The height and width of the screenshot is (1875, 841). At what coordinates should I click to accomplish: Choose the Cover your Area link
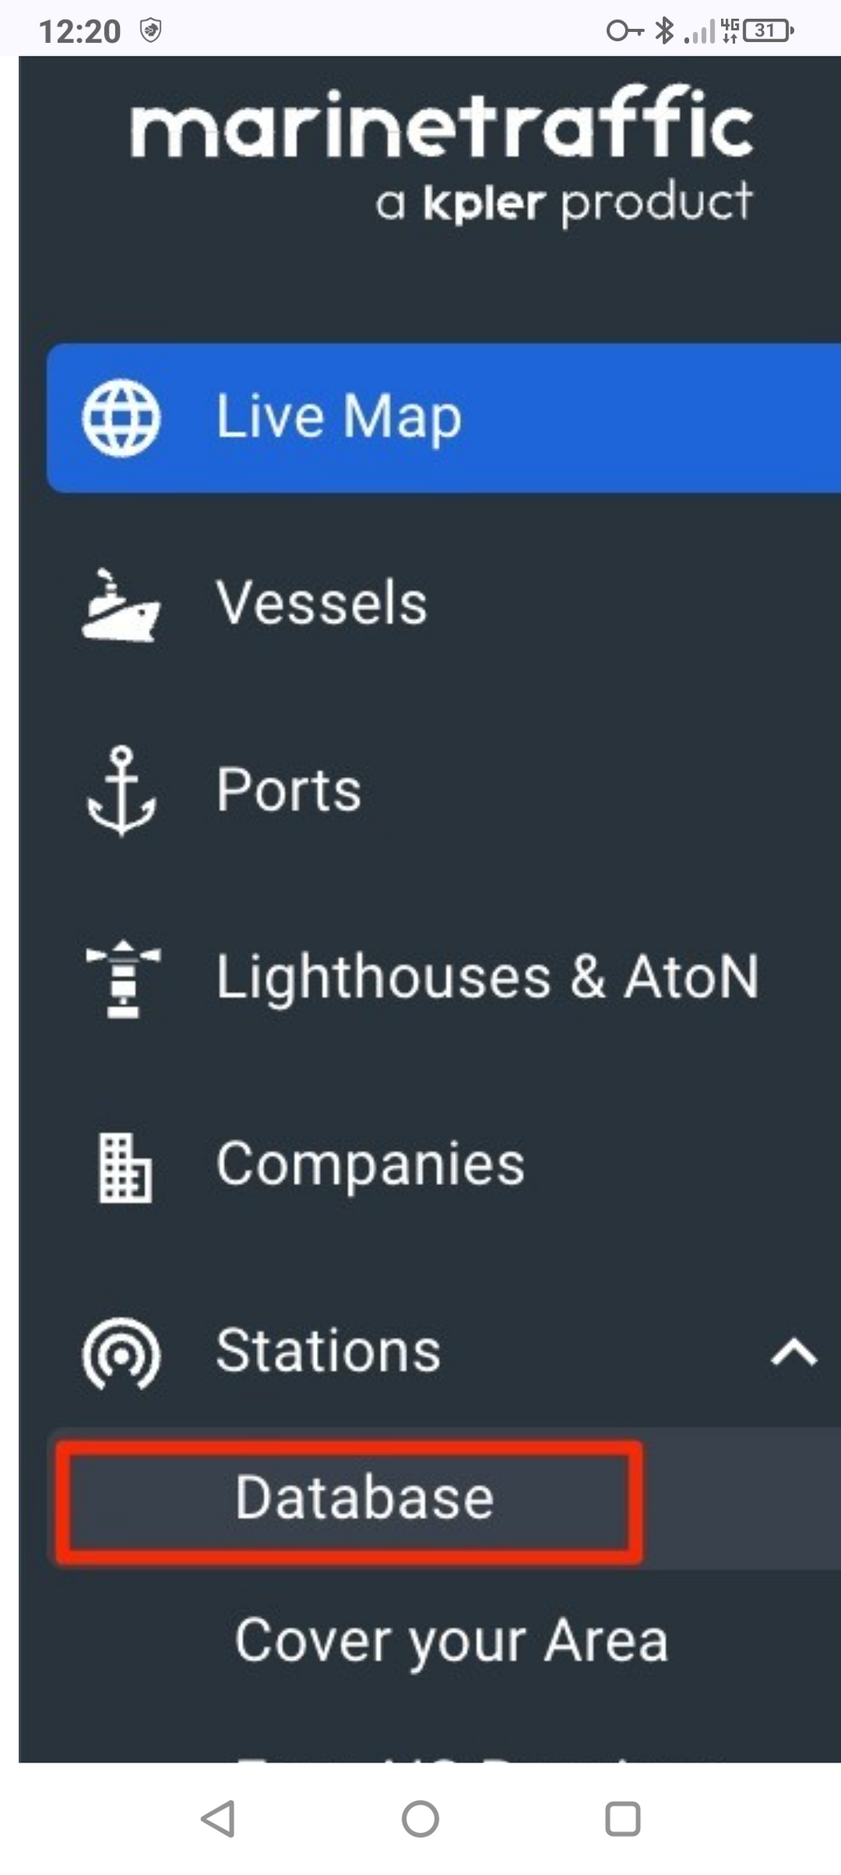(x=451, y=1641)
